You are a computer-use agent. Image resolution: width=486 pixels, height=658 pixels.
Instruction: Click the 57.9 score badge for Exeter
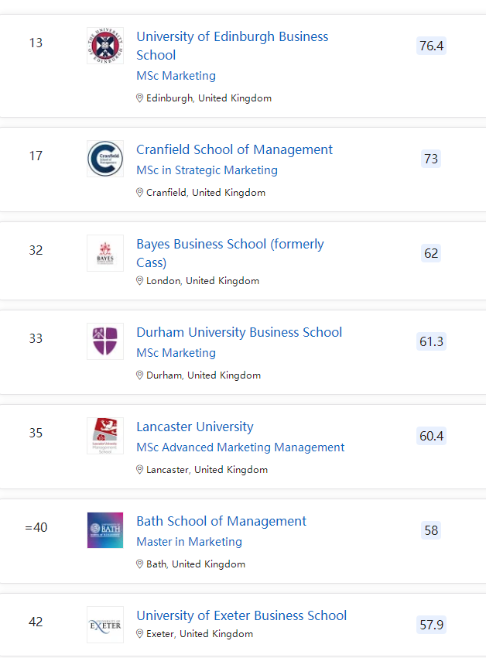pos(431,625)
